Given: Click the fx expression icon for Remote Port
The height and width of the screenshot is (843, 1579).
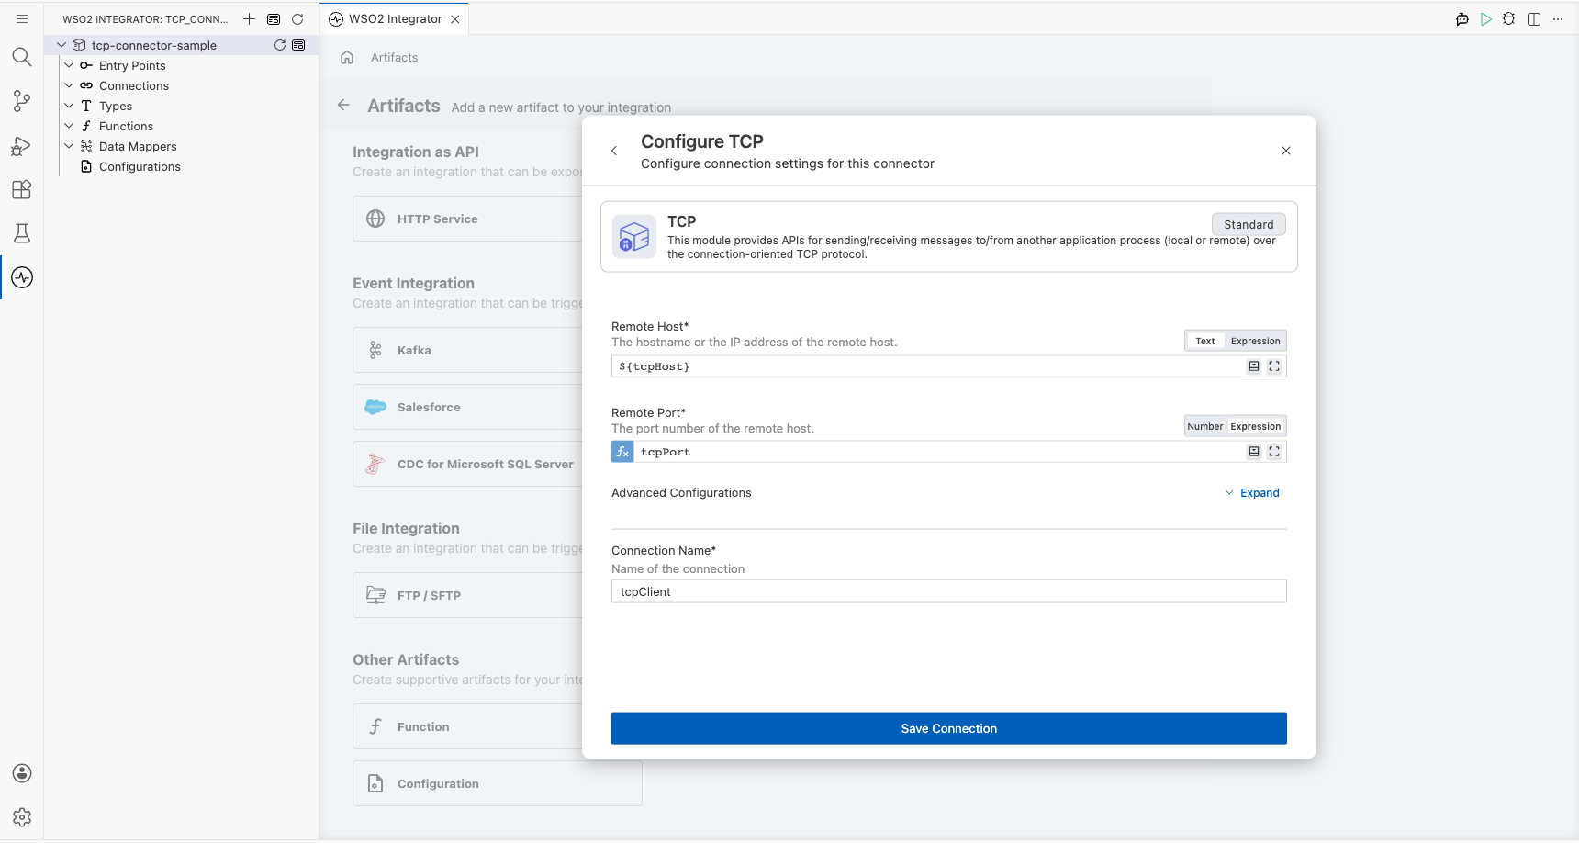Looking at the screenshot, I should tap(622, 451).
